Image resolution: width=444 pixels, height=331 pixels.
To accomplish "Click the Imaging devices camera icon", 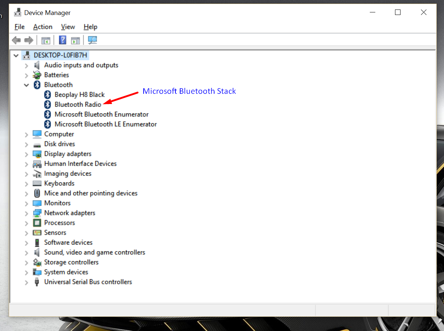I will click(37, 174).
